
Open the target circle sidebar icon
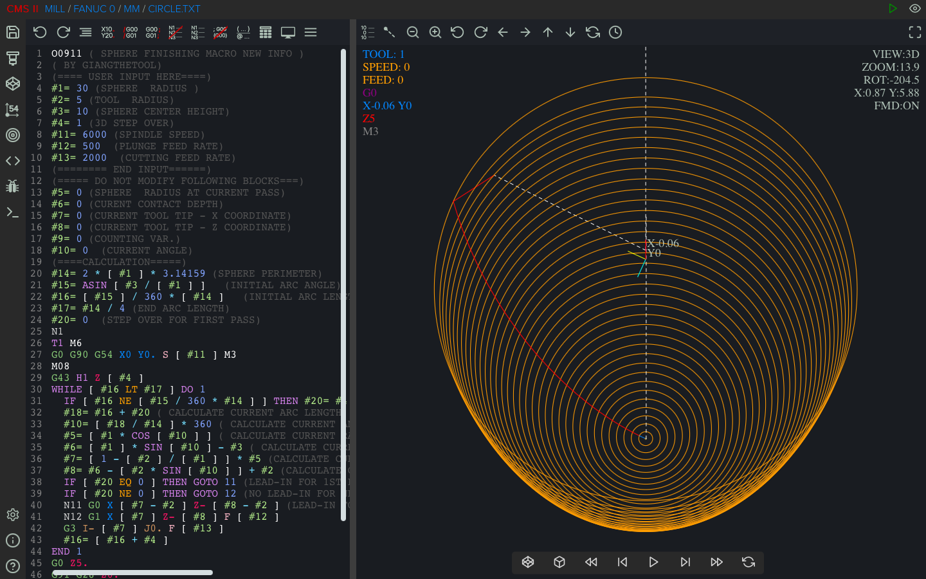(x=13, y=135)
